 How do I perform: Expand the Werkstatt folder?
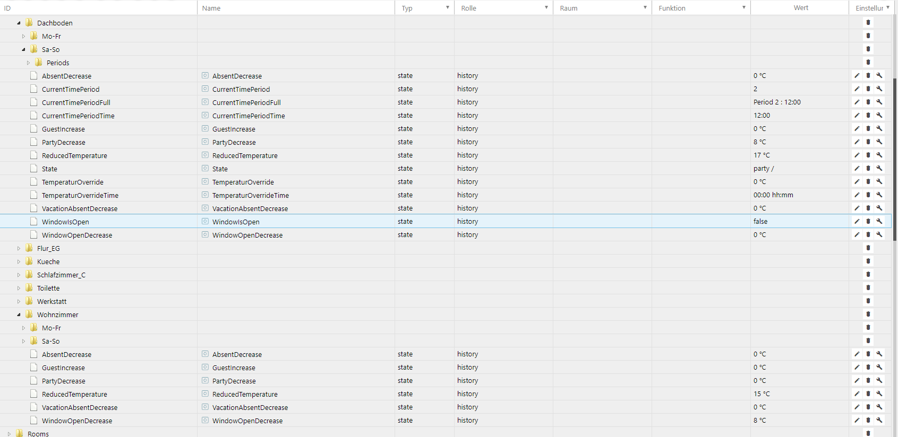click(x=19, y=301)
